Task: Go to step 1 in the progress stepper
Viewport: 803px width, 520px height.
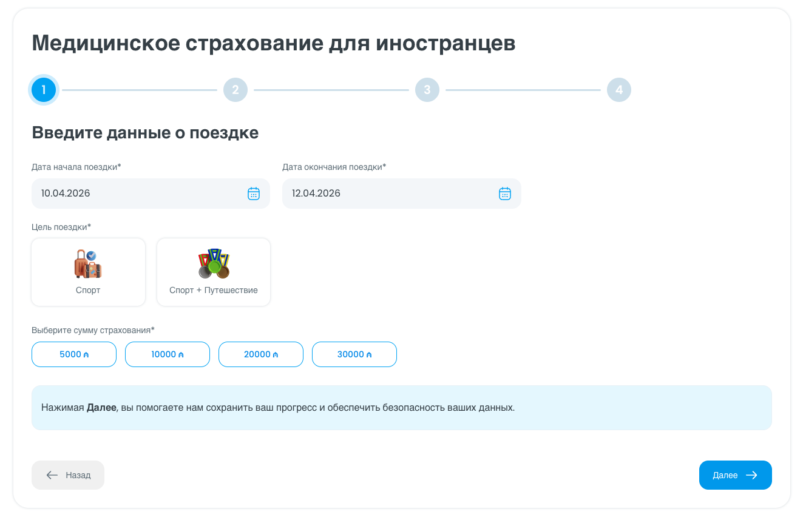Action: pyautogui.click(x=44, y=90)
